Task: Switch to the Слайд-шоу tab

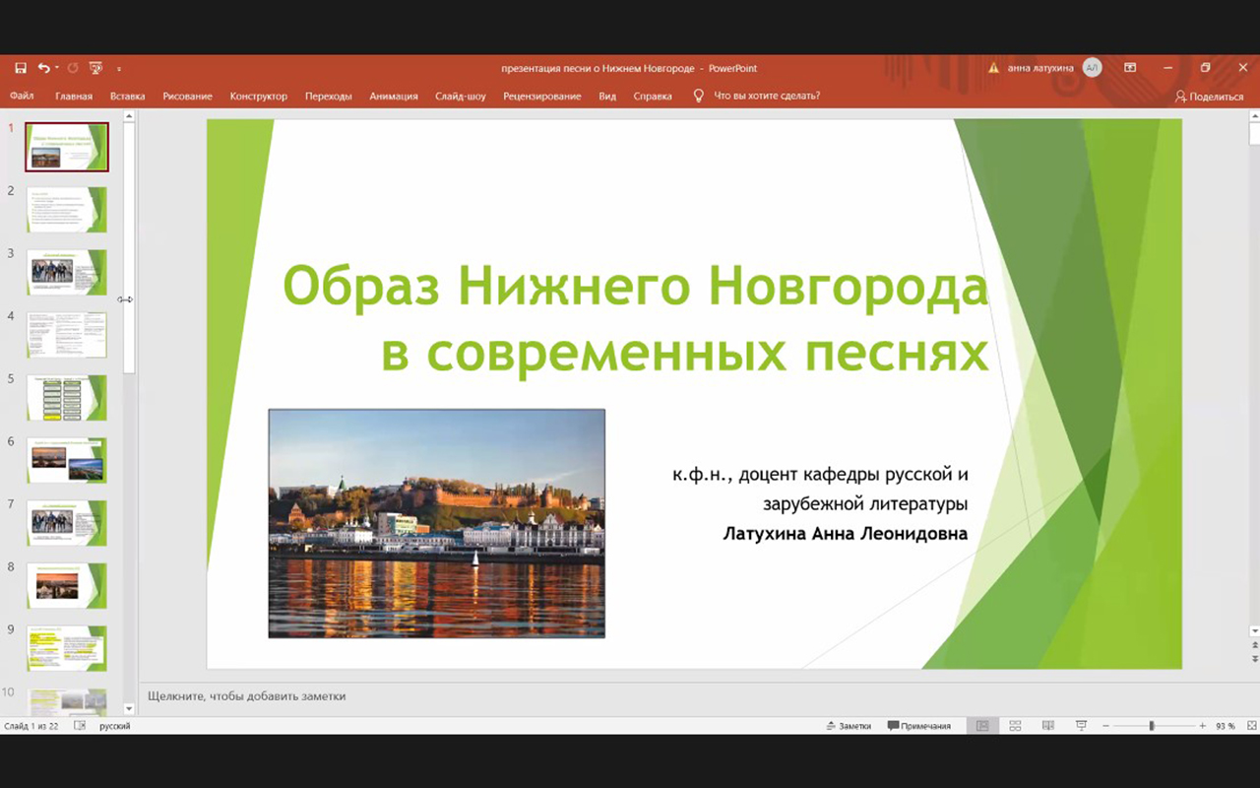Action: (x=461, y=97)
